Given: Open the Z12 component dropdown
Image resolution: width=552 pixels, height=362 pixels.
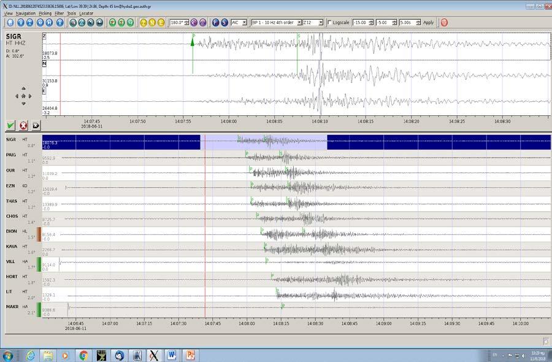Looking at the screenshot, I should click(313, 23).
